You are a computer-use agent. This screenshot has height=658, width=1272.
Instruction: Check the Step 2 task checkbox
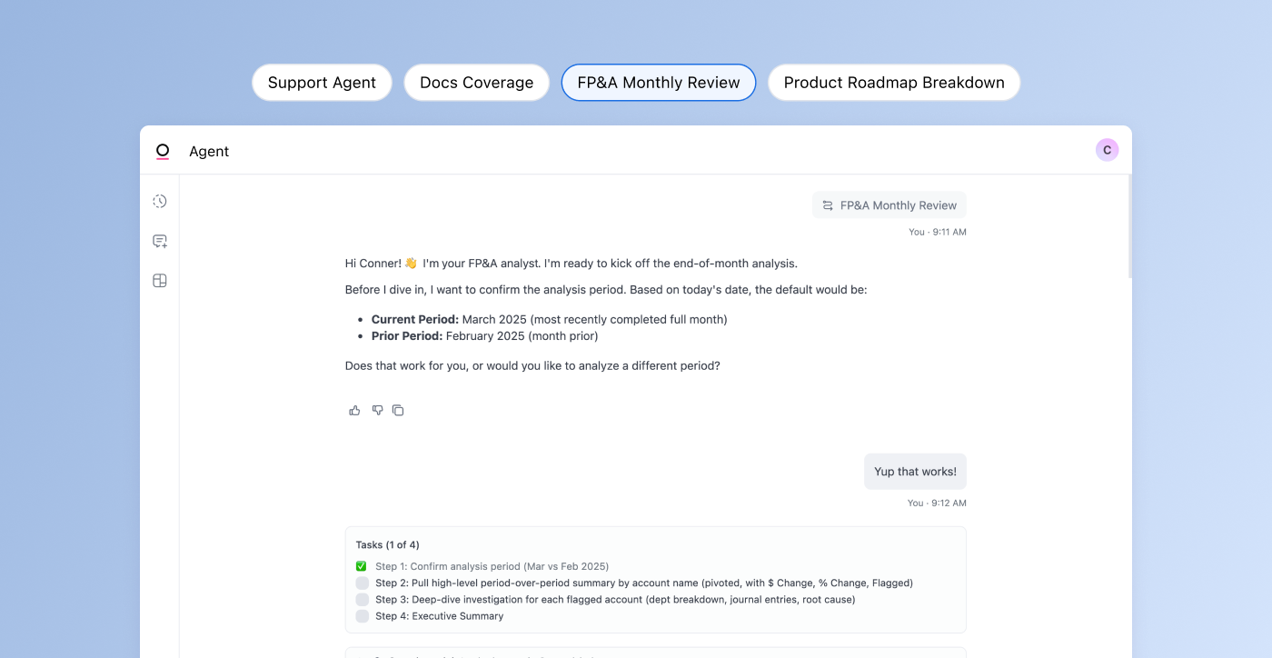tap(362, 583)
